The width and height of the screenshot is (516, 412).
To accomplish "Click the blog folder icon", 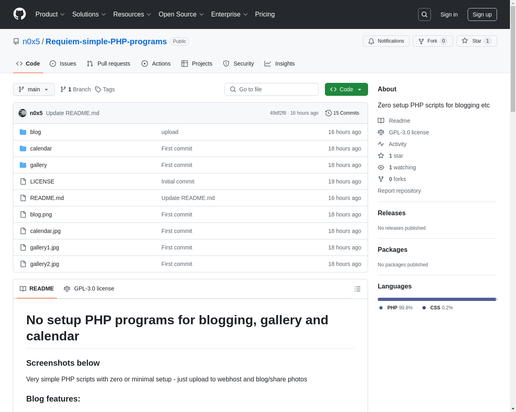I will click(23, 132).
